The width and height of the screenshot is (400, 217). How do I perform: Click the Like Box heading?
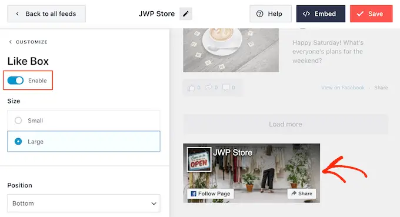(x=28, y=61)
